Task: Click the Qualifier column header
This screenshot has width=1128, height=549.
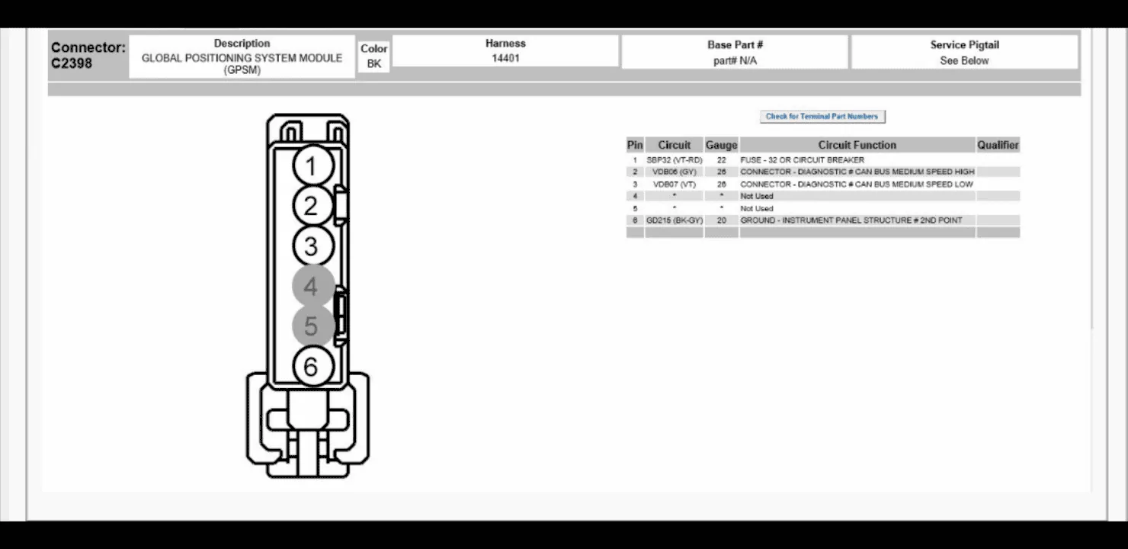Action: (998, 145)
